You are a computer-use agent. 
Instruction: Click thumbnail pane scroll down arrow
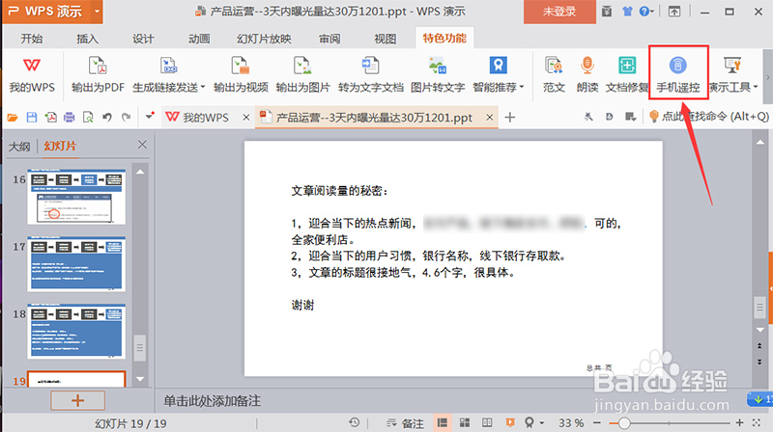click(x=140, y=379)
